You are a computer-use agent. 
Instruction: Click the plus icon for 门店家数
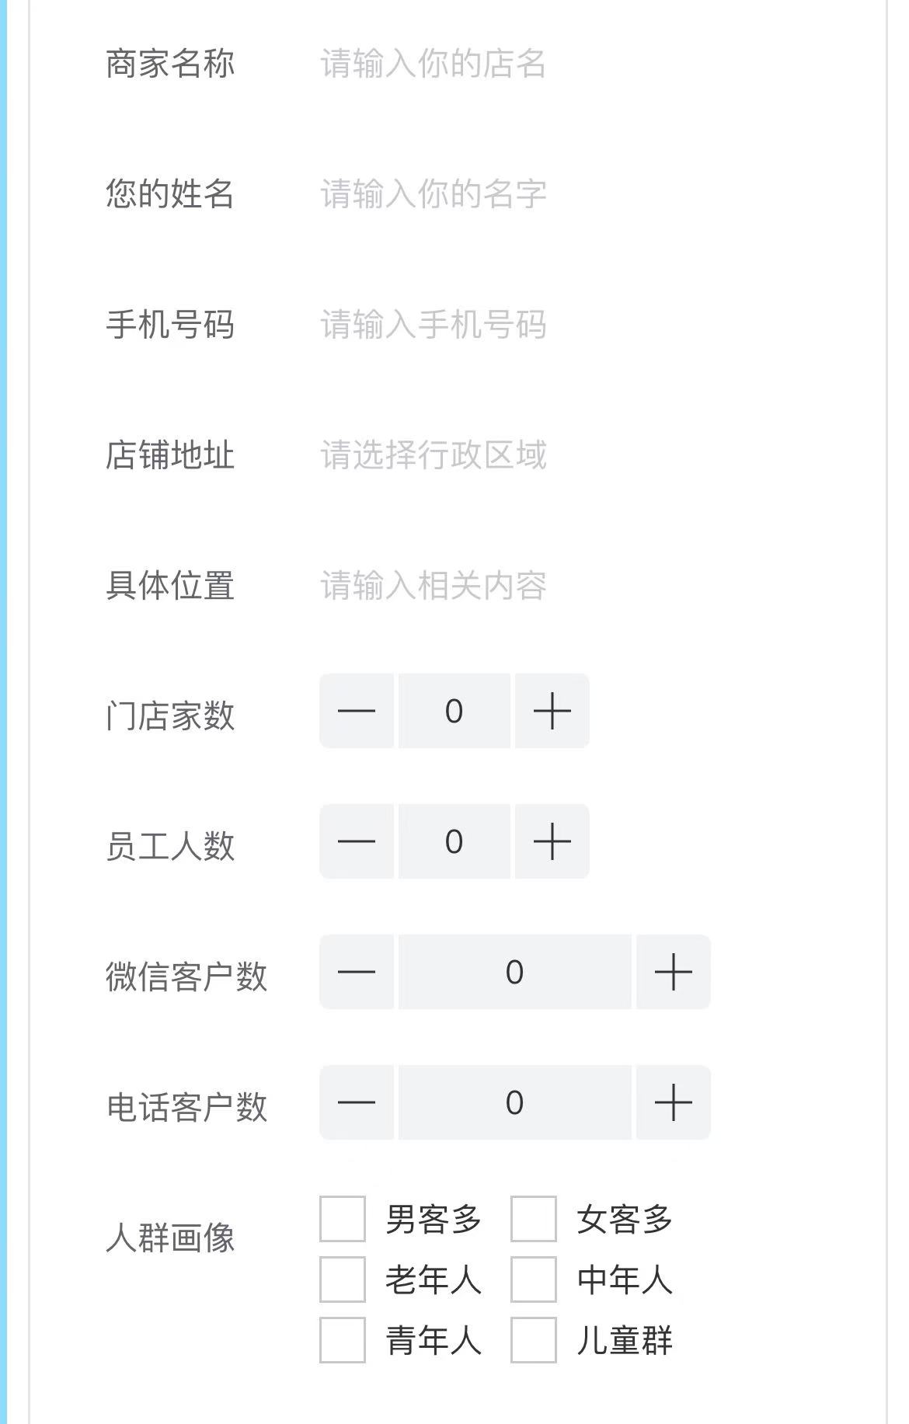[x=552, y=711]
